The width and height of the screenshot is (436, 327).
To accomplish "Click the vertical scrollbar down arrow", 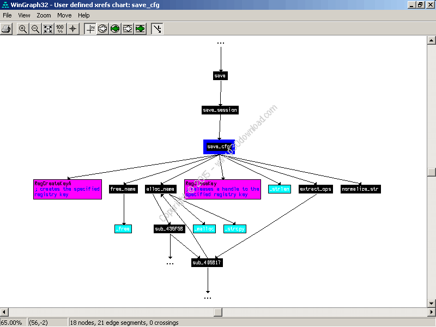I will 431,304.
